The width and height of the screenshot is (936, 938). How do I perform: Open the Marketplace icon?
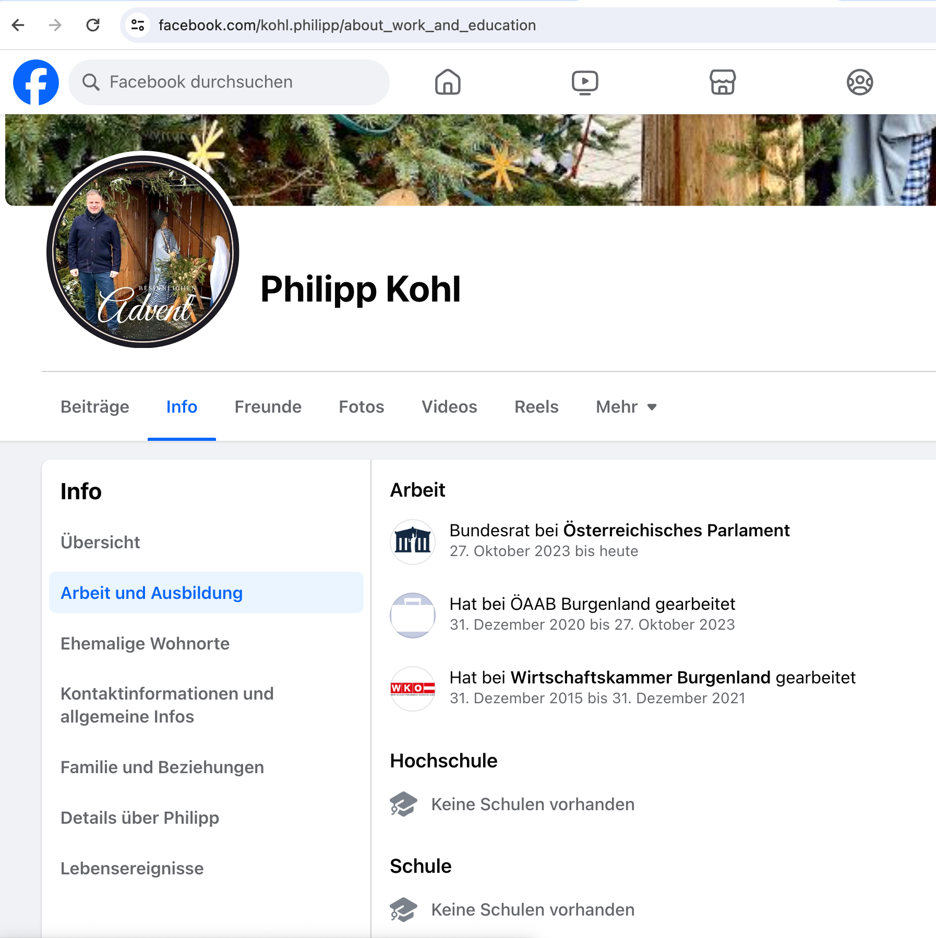pos(723,82)
